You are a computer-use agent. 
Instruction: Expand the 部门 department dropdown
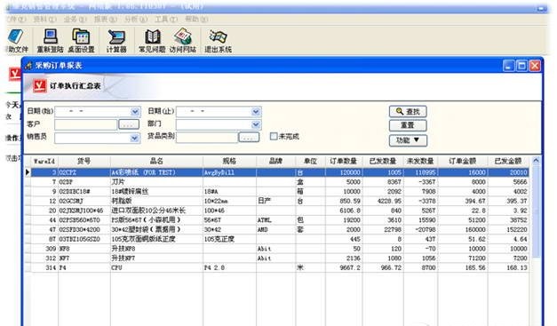pyautogui.click(x=256, y=124)
